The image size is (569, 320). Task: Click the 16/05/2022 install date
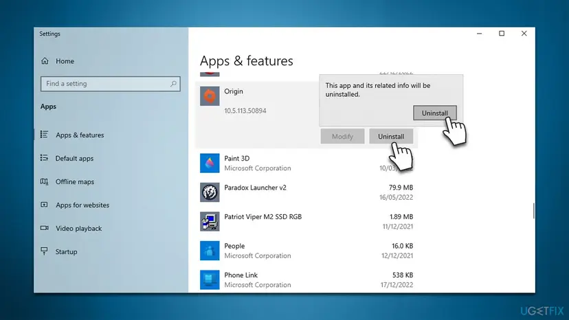click(x=396, y=197)
